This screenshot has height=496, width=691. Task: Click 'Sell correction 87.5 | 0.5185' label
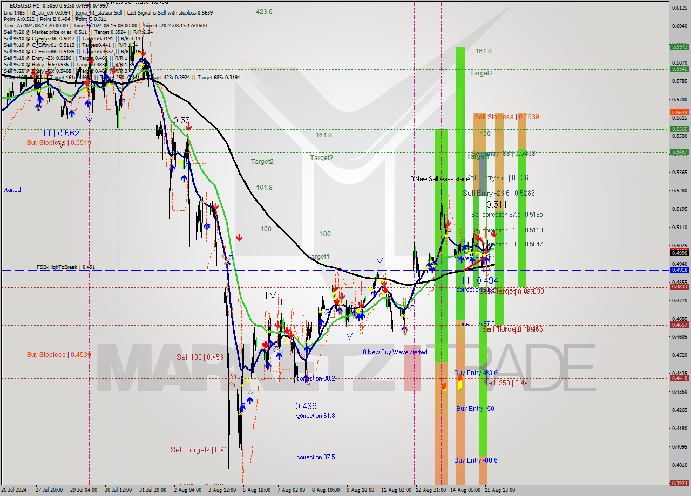coord(507,215)
